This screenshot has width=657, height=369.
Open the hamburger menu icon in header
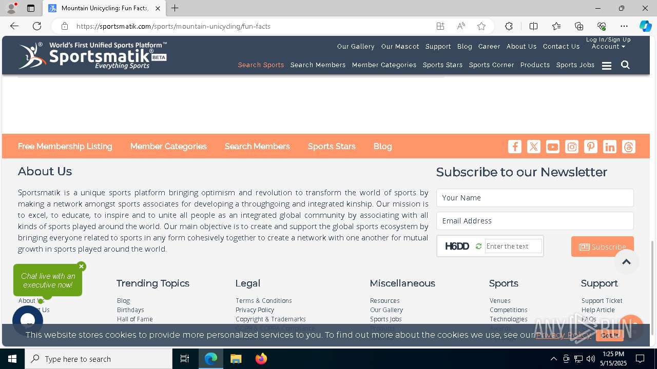point(607,66)
